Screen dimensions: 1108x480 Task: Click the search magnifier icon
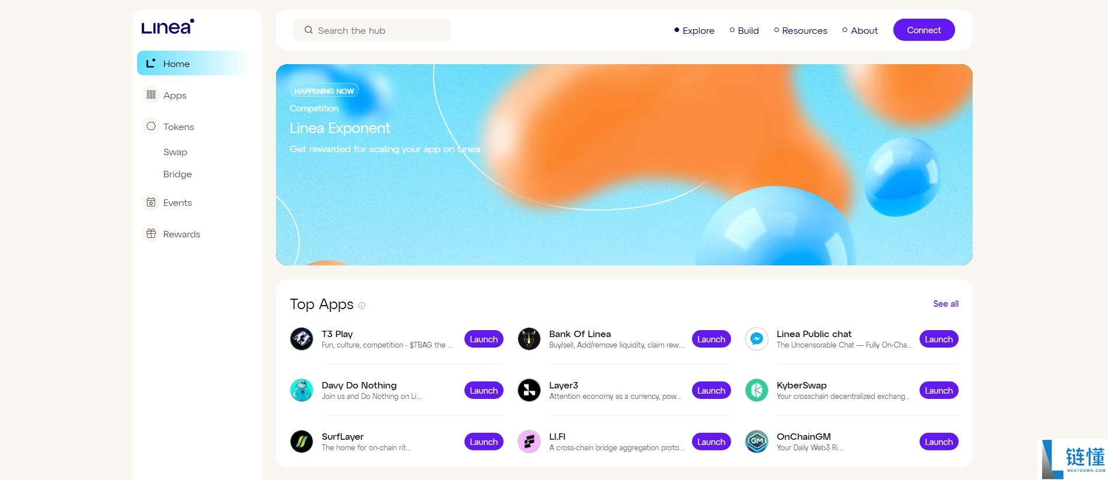[x=309, y=30]
